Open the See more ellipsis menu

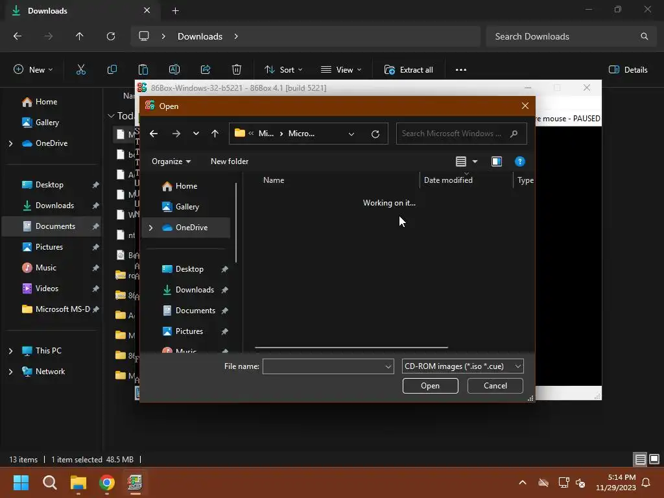pos(461,70)
